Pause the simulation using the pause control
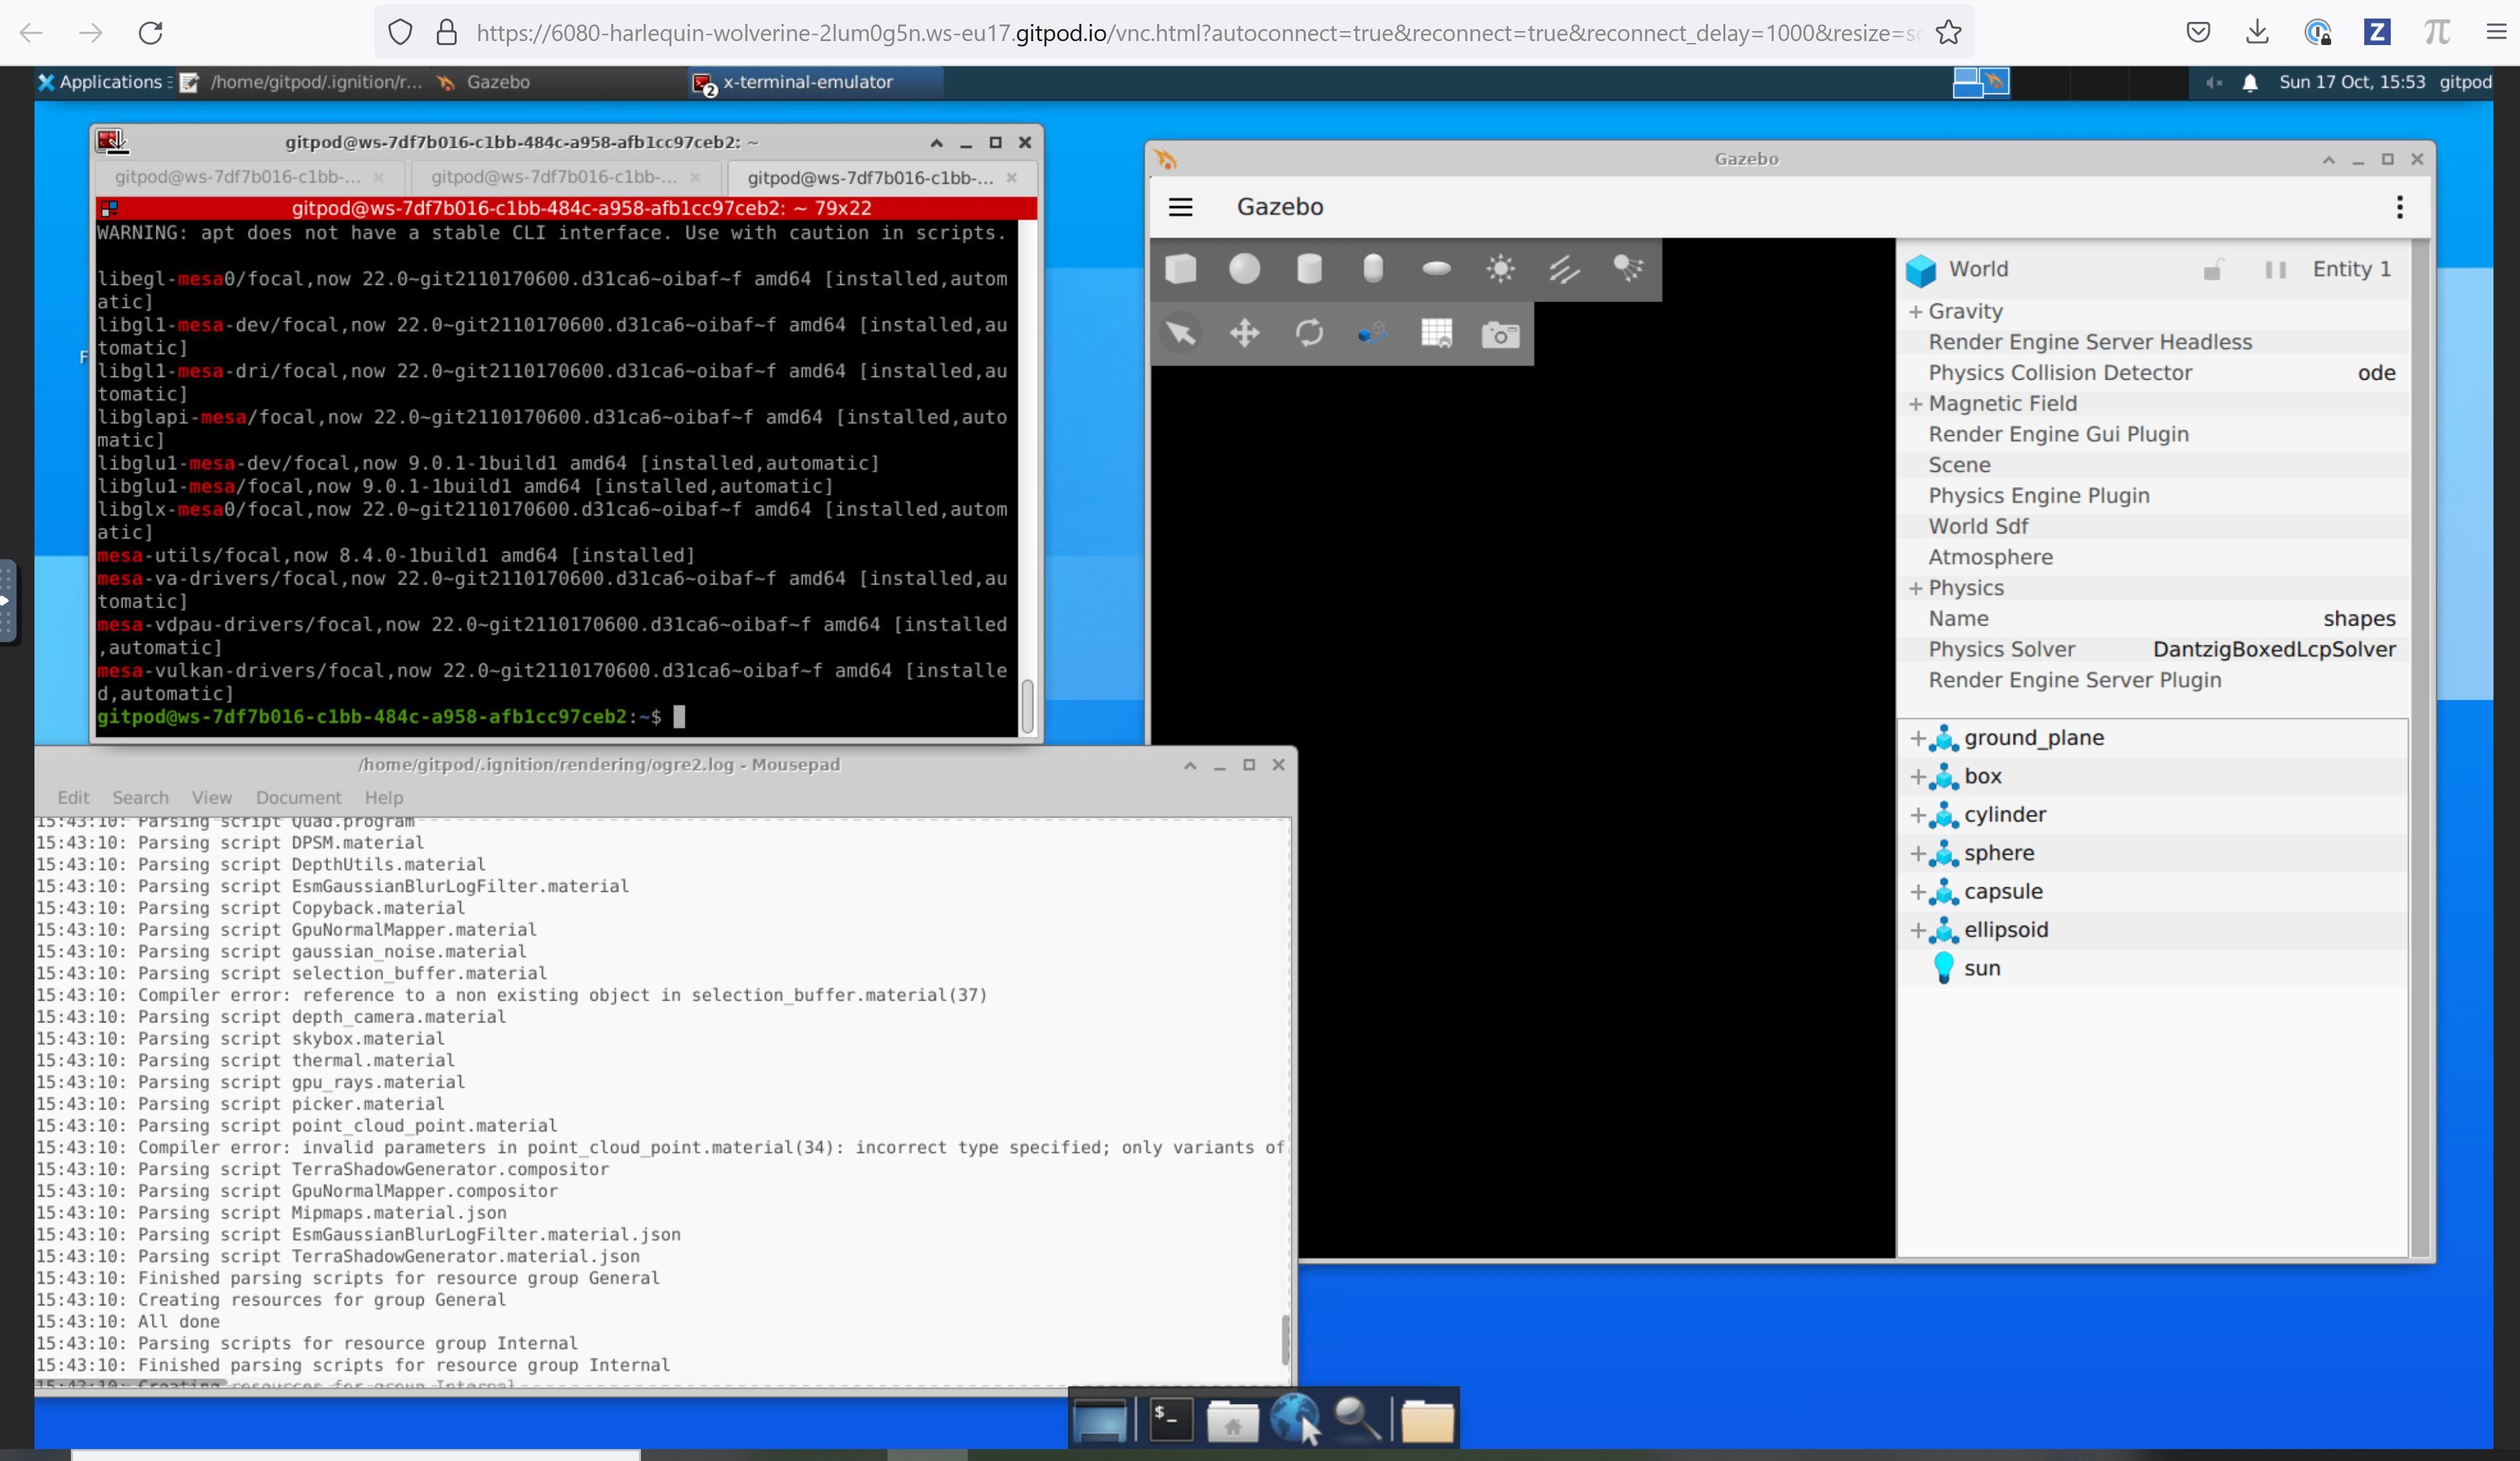This screenshot has width=2520, height=1461. pyautogui.click(x=2275, y=270)
